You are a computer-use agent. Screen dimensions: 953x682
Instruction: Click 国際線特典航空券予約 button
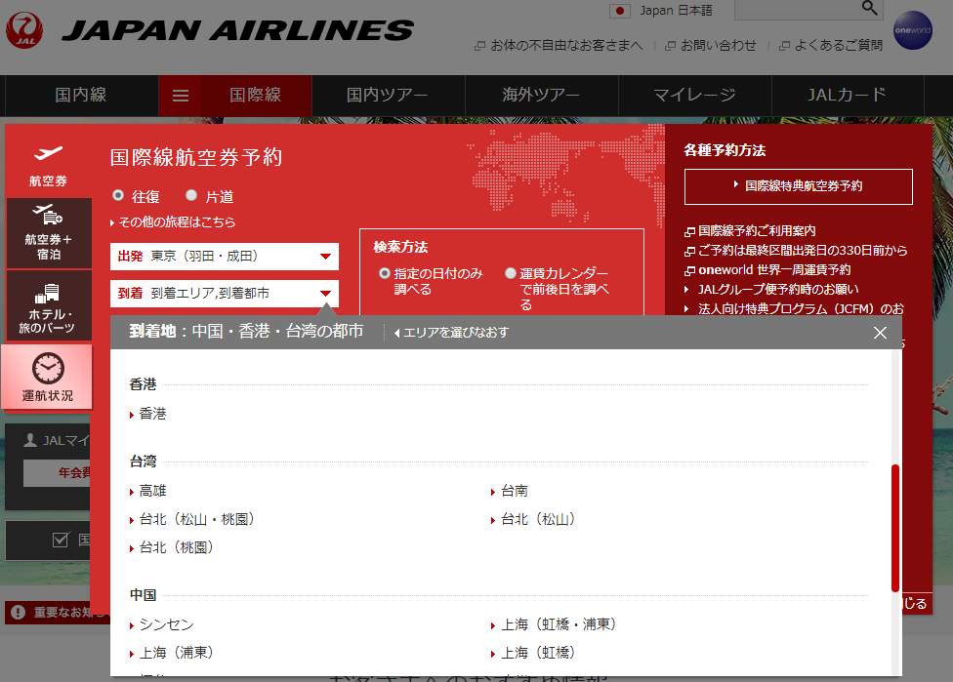[798, 186]
